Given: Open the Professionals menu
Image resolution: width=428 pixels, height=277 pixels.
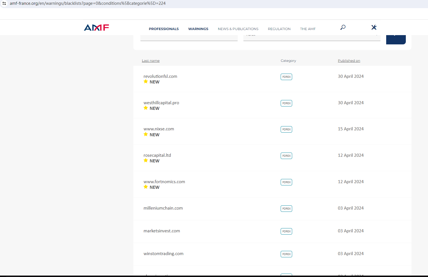Looking at the screenshot, I should point(164,29).
